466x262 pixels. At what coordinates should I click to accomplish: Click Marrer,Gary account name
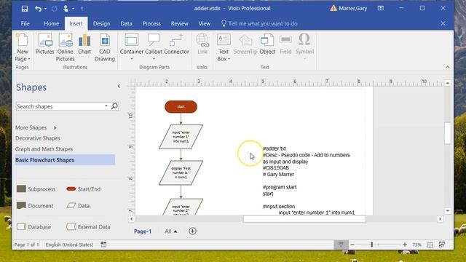(352, 8)
